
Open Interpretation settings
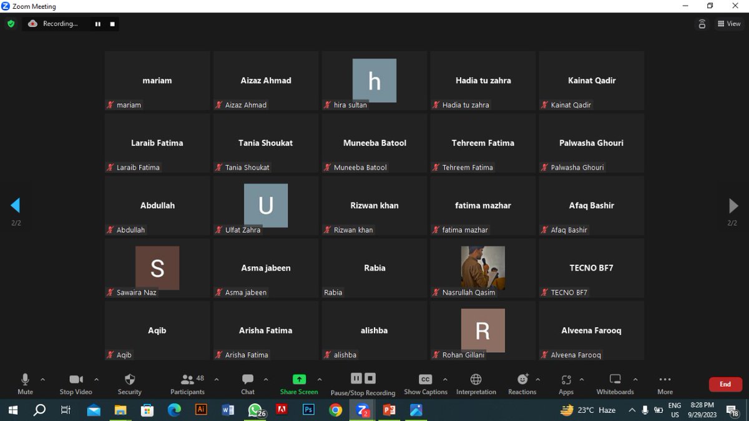(x=476, y=384)
